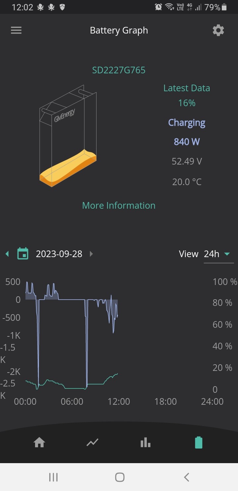Tap the GivEnergy battery illustration

pyautogui.click(x=68, y=136)
